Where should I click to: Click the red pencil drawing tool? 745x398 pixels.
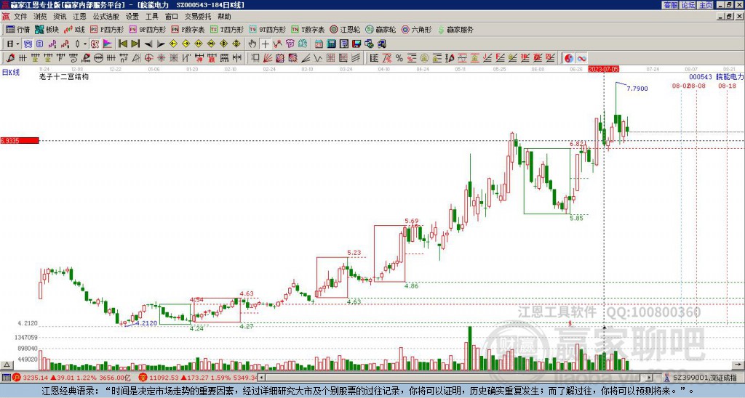point(10,58)
